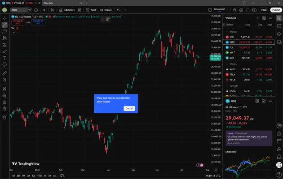Collapse the INDICES watchlist section
The image size is (283, 179).
[x=227, y=32]
